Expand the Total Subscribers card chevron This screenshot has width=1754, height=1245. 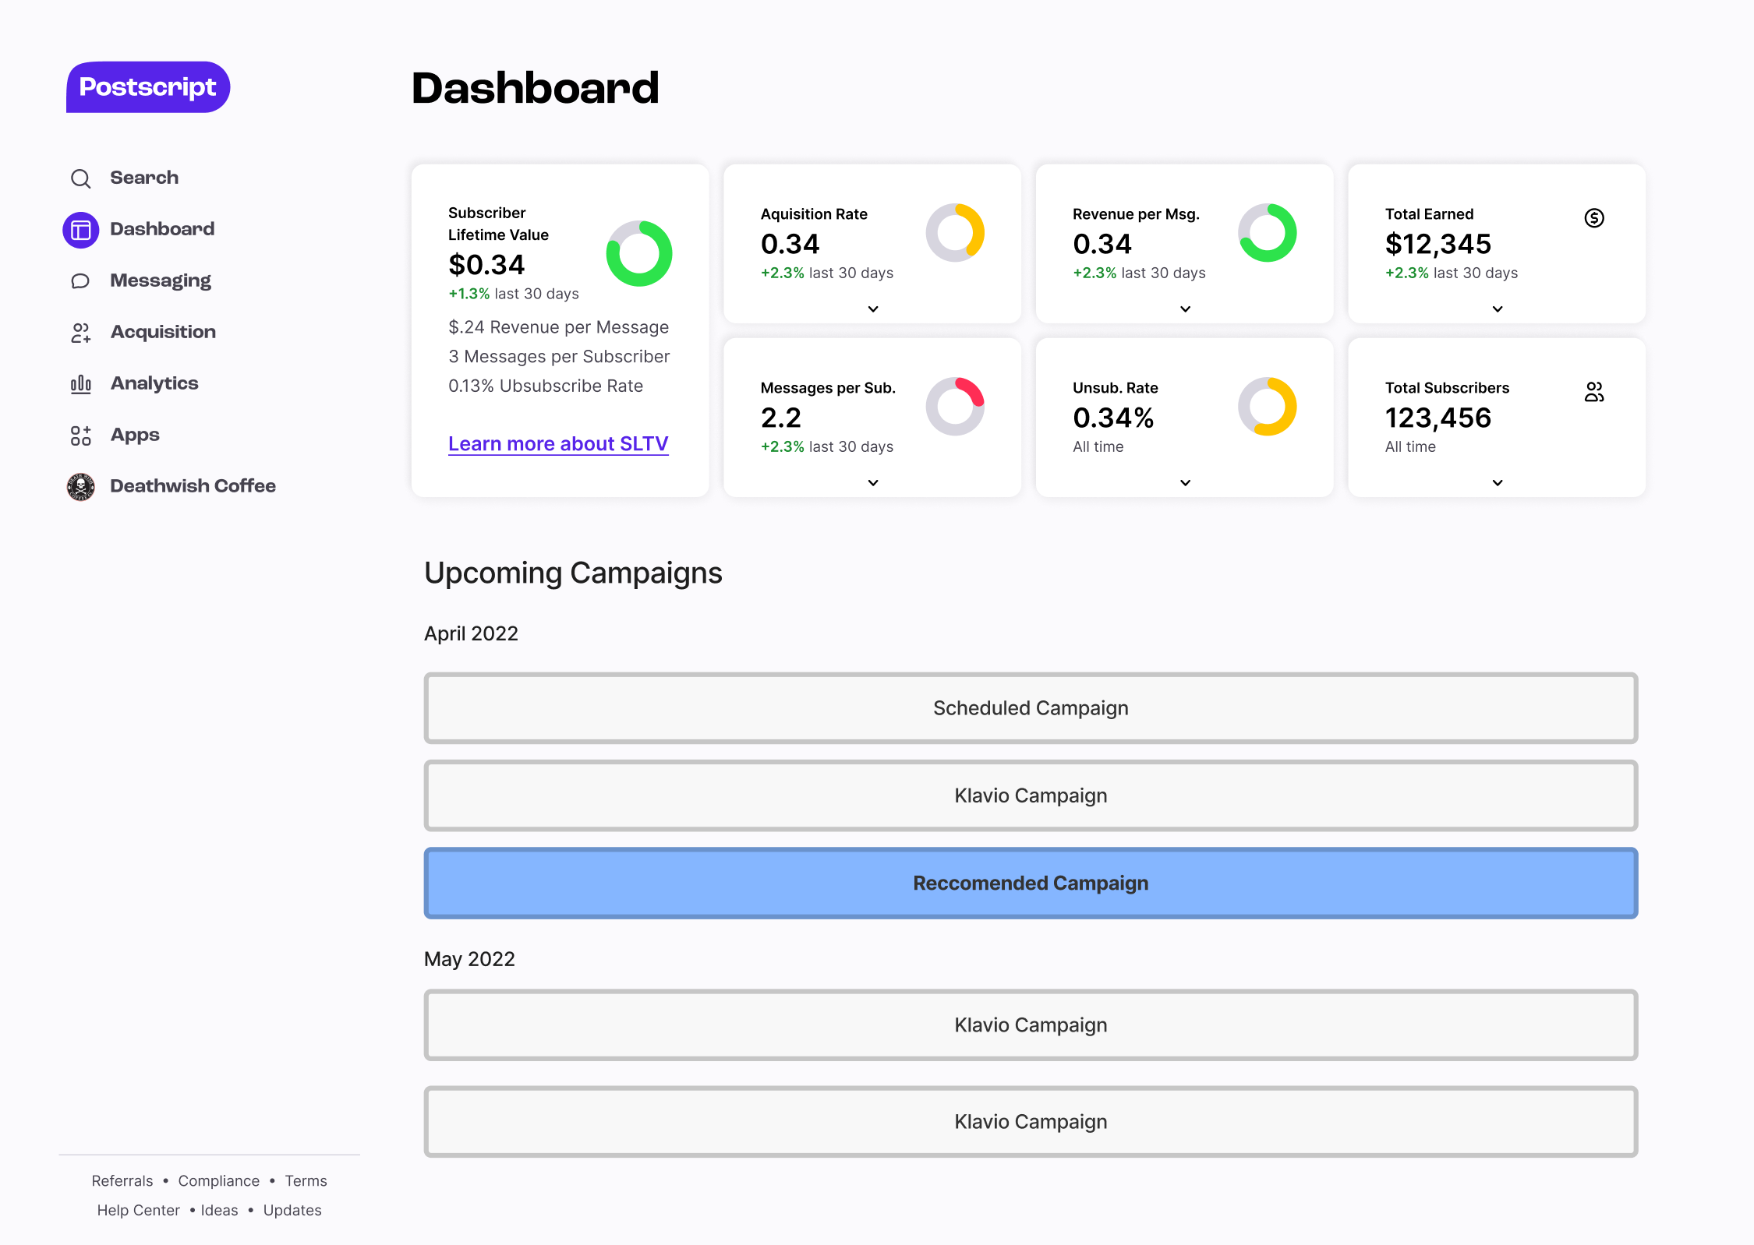[x=1498, y=483]
